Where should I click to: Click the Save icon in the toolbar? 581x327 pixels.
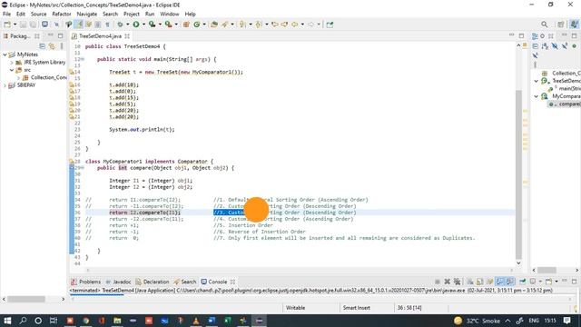(x=24, y=25)
